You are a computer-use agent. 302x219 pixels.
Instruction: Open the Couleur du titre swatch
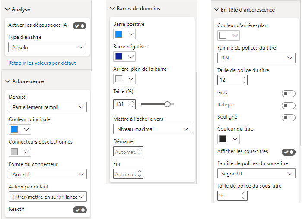[229, 139]
